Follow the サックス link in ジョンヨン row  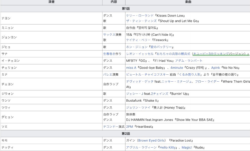click(x=109, y=35)
